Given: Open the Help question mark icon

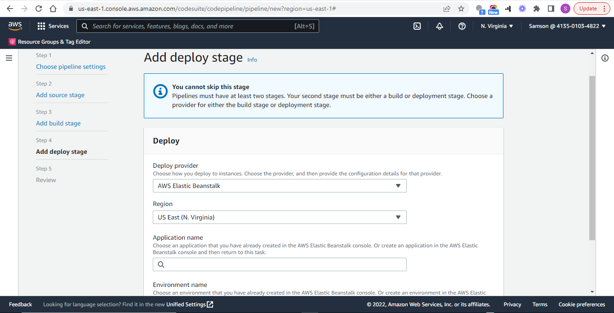Looking at the screenshot, I should point(462,26).
